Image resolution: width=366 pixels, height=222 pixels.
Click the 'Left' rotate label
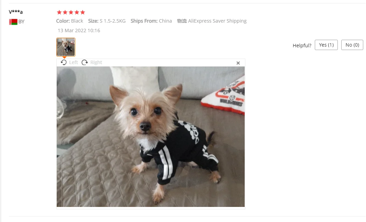pos(74,62)
